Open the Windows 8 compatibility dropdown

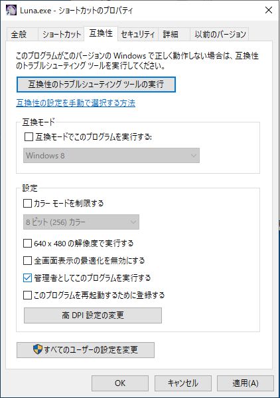[111, 155]
